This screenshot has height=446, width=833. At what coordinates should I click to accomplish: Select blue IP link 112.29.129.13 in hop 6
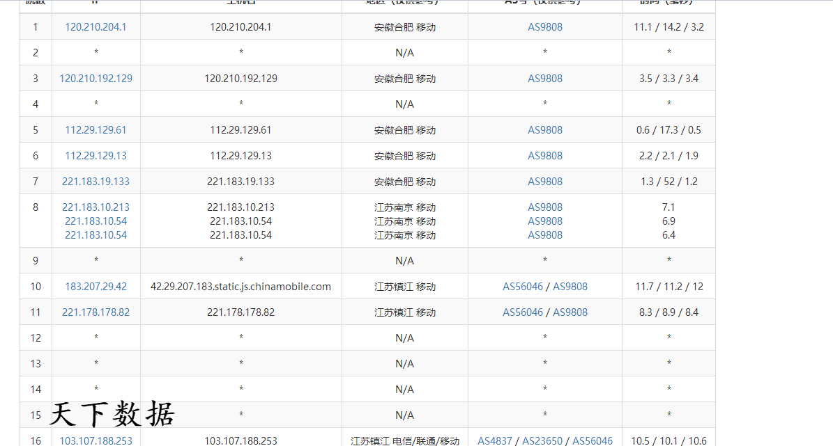95,156
